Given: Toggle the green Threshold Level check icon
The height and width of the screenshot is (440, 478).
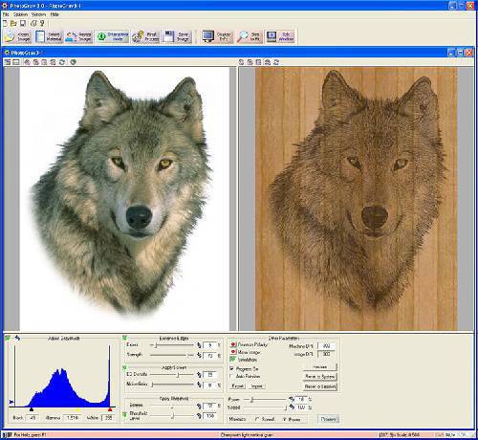Looking at the screenshot, I should coord(125,414).
